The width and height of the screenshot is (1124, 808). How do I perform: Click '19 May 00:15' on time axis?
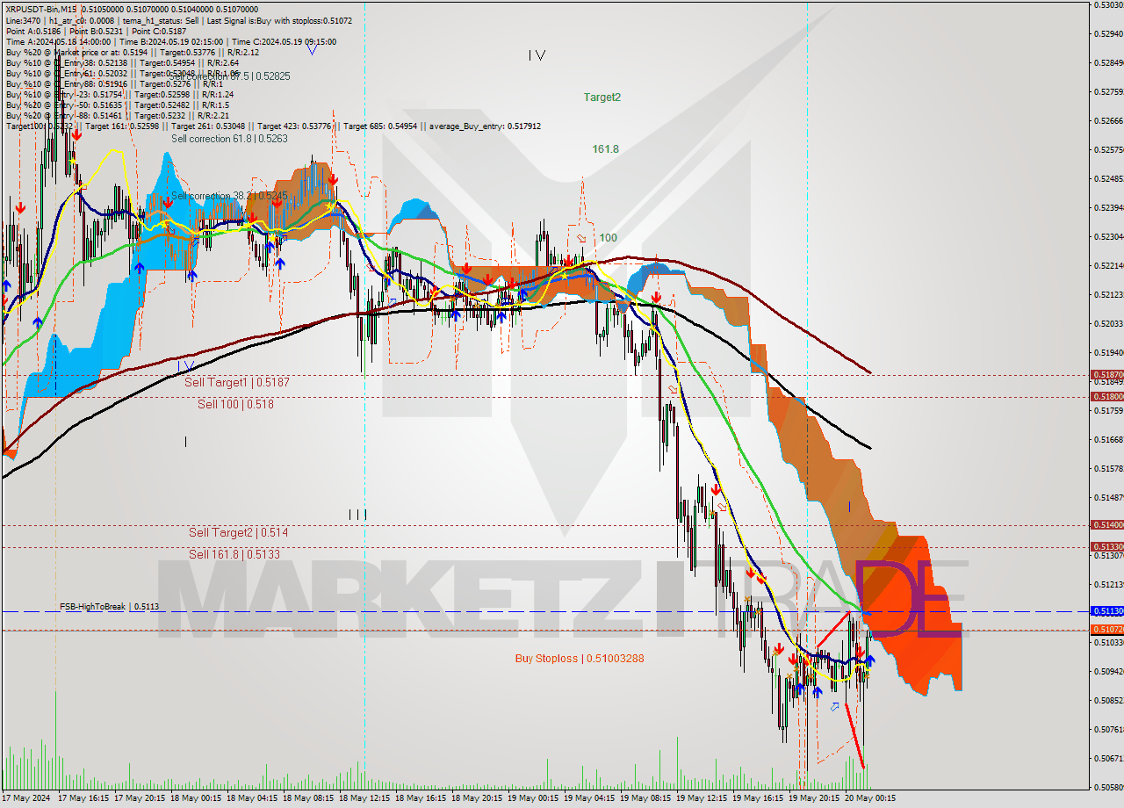[533, 798]
